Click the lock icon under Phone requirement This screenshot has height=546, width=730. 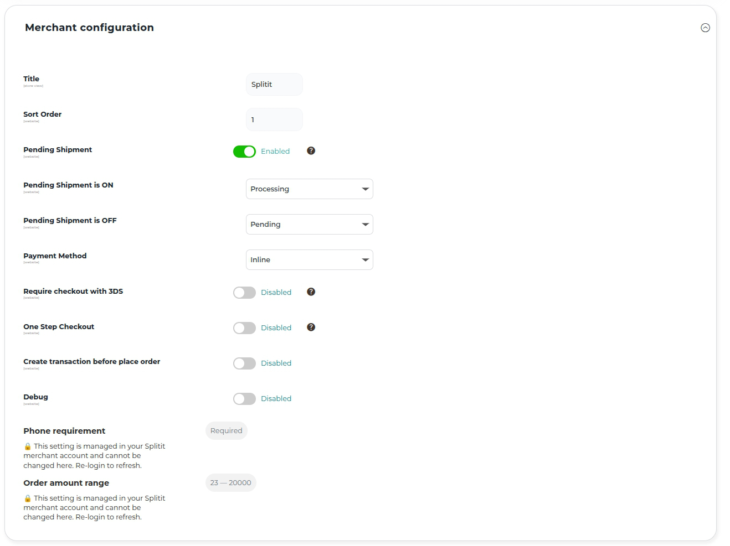pos(28,446)
